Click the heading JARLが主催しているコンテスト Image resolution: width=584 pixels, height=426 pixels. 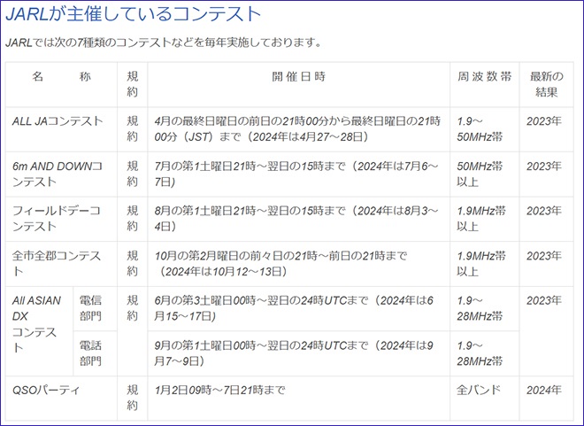coord(134,14)
